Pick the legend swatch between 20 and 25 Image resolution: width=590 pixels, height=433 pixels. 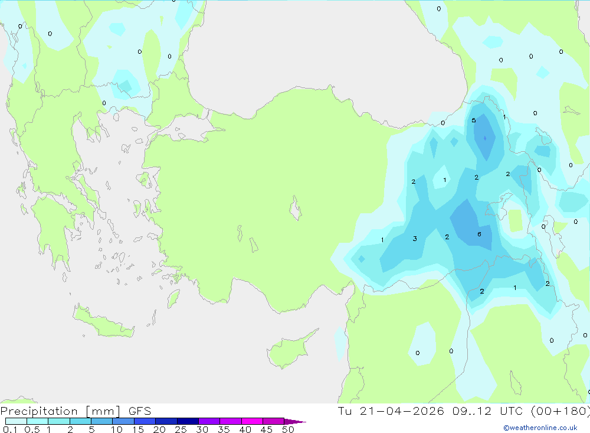click(166, 421)
